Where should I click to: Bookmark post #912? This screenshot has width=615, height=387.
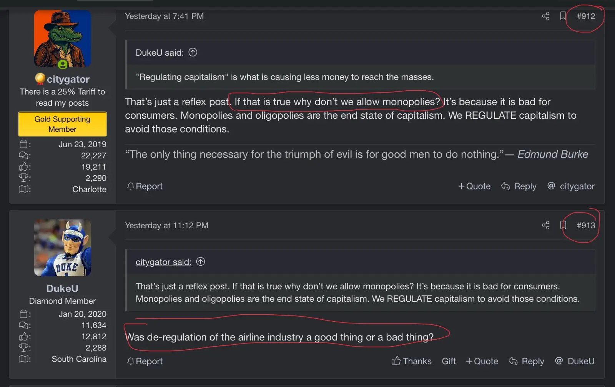tap(563, 16)
